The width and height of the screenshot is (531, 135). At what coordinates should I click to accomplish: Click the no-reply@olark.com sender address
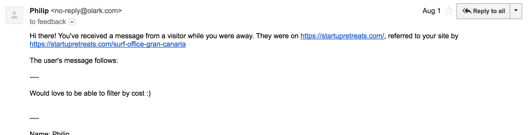[86, 11]
